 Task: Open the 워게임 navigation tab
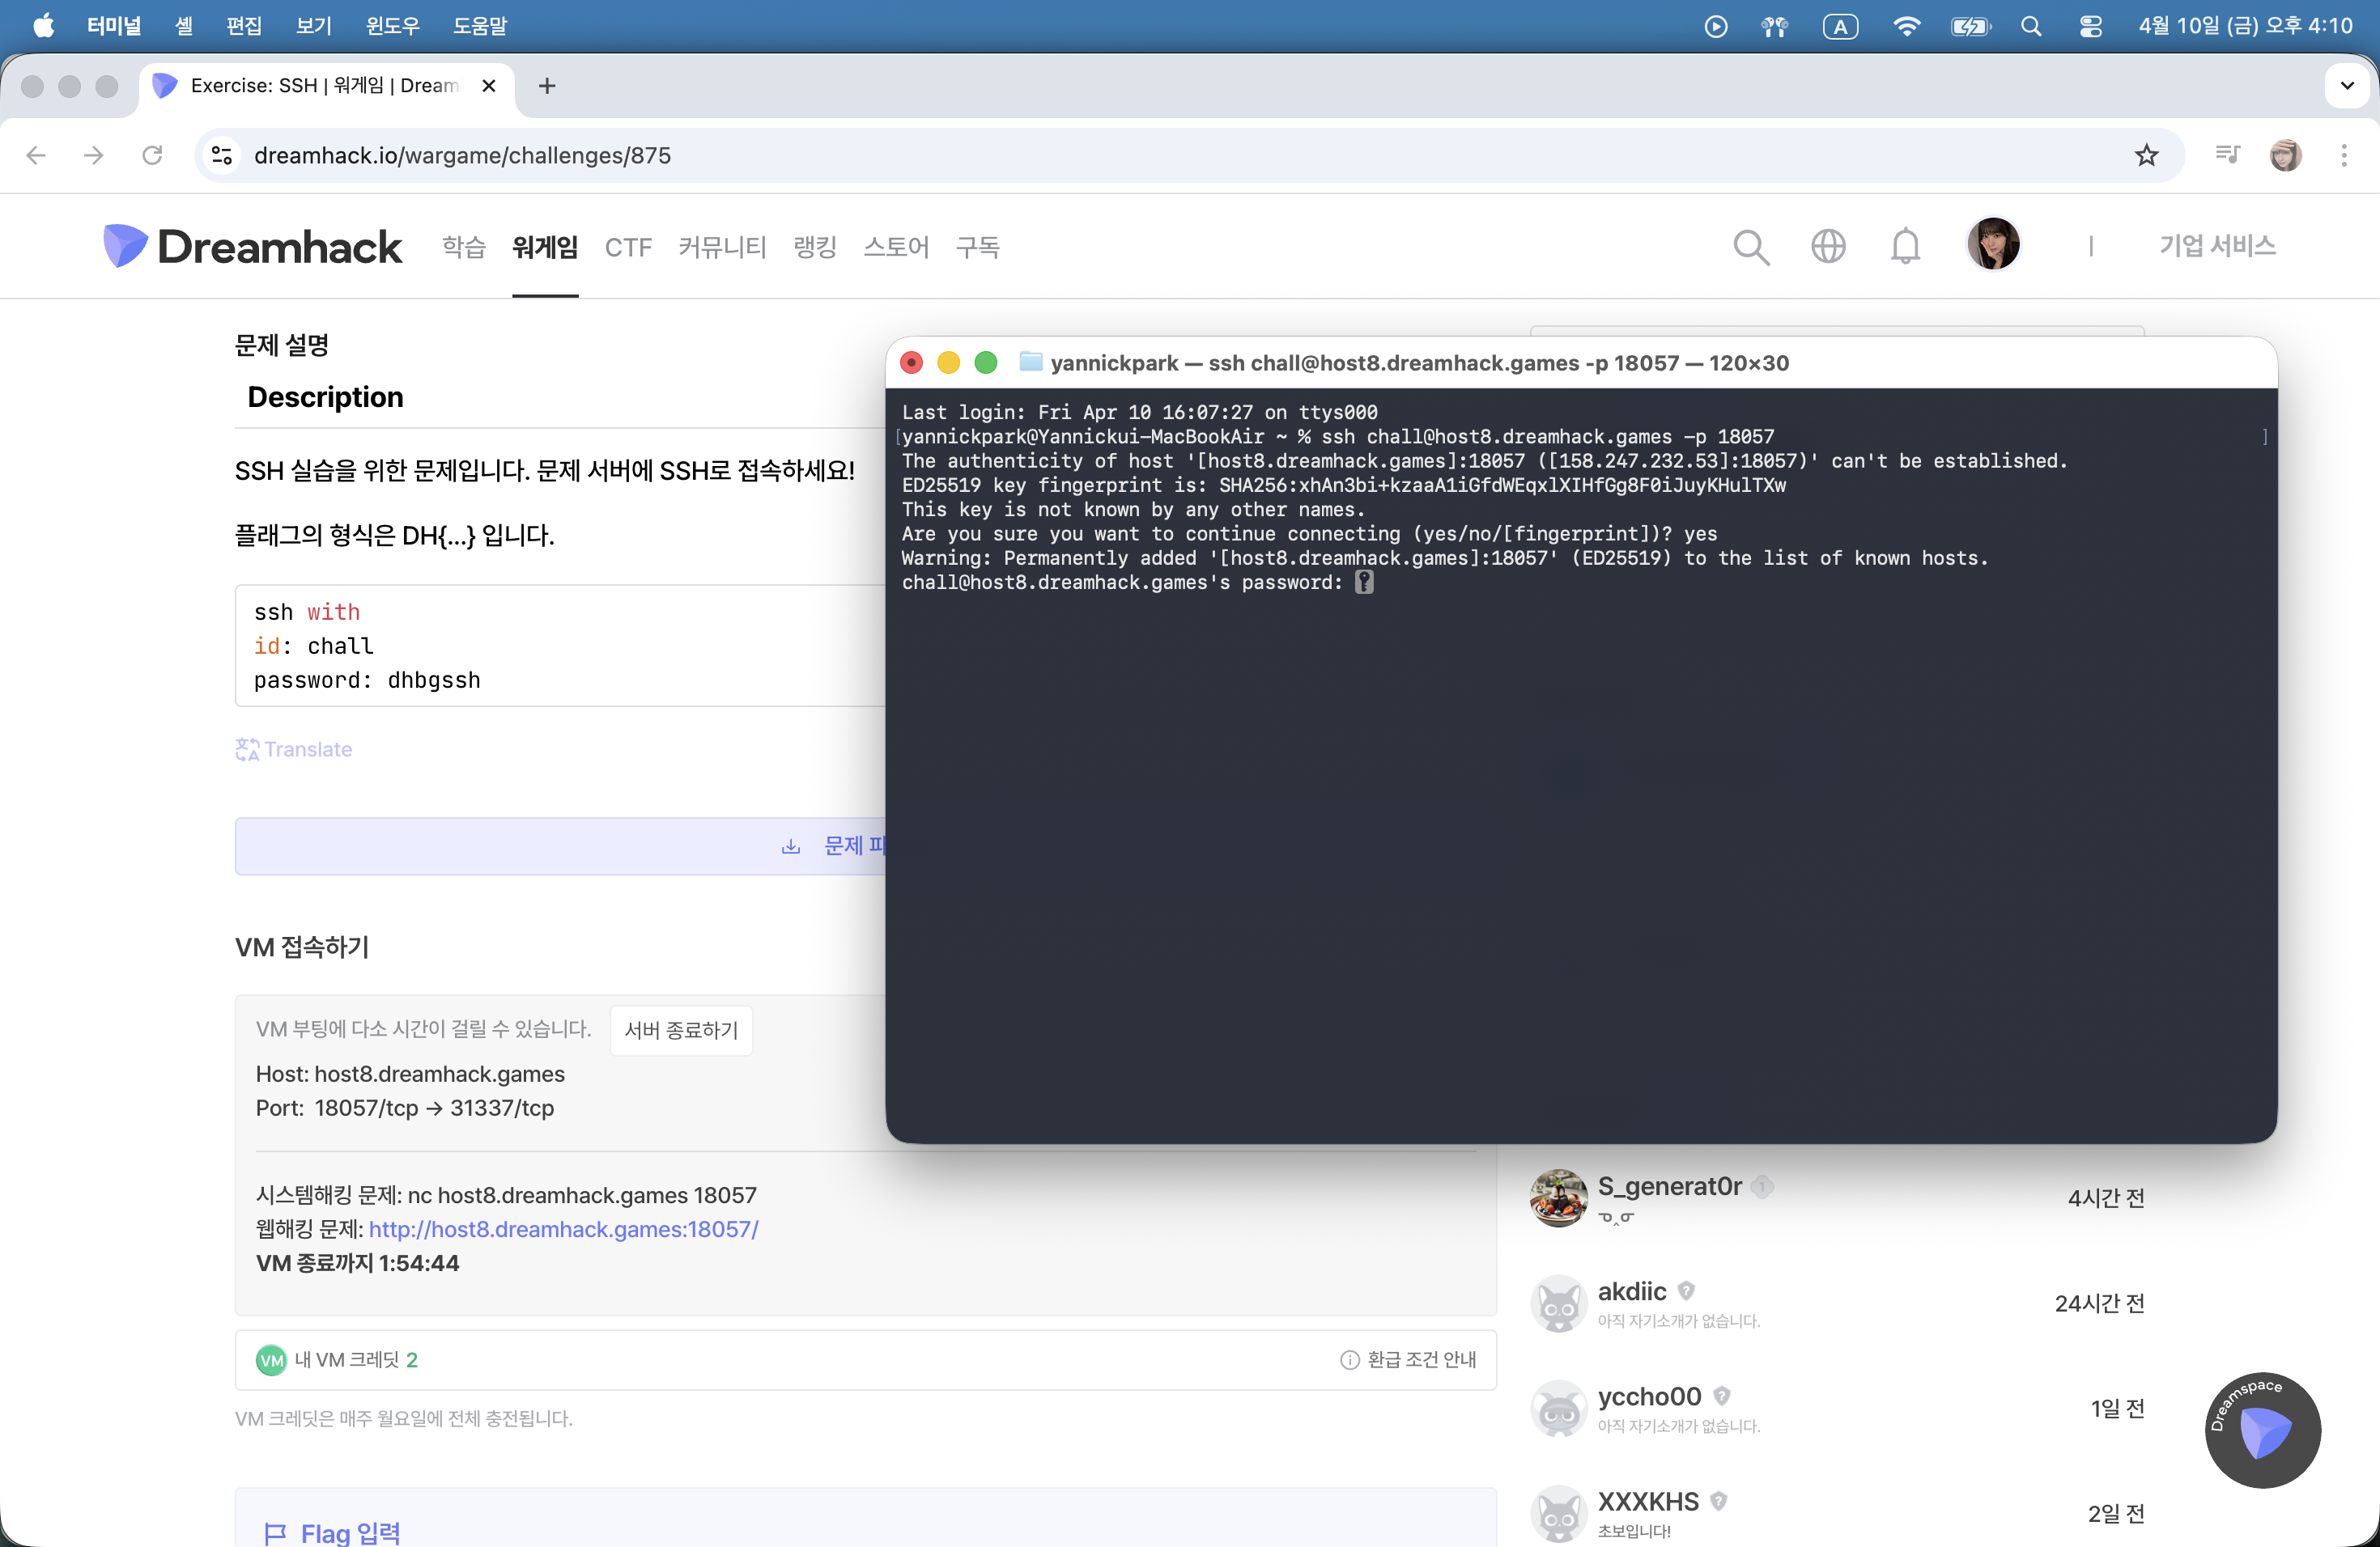pyautogui.click(x=545, y=247)
